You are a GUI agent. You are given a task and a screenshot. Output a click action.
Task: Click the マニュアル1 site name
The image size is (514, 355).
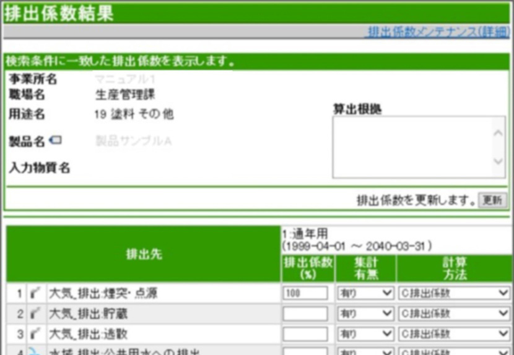(x=125, y=79)
